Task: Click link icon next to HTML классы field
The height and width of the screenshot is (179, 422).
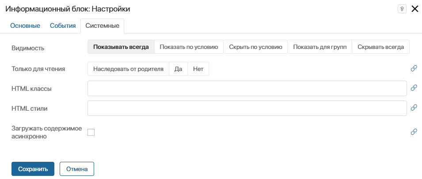Action: [x=414, y=88]
